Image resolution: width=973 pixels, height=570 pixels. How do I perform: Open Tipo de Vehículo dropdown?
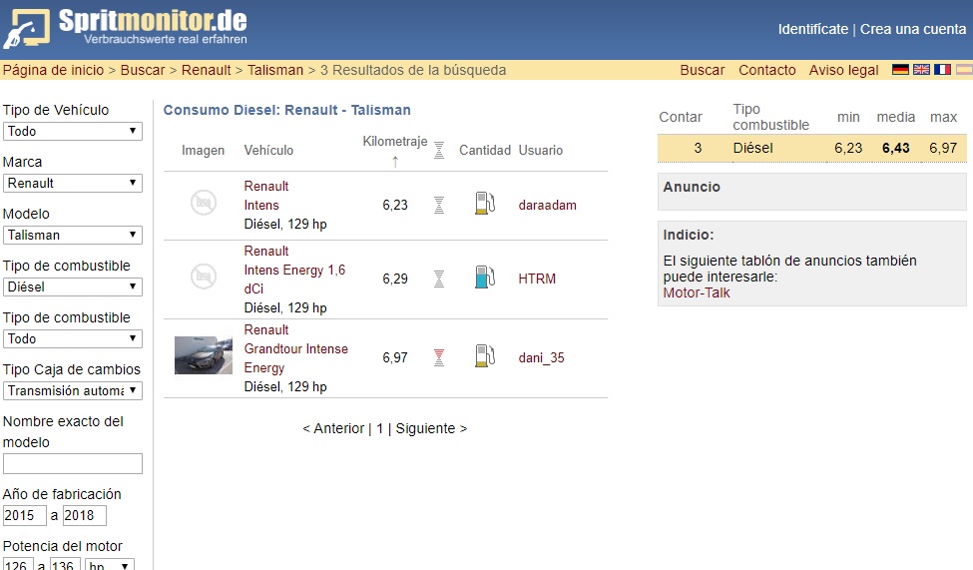[x=73, y=131]
